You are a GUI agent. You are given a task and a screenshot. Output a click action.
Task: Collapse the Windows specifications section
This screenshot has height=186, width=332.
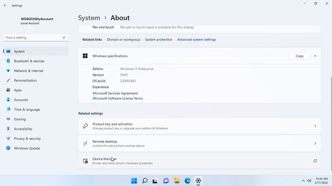click(x=315, y=56)
